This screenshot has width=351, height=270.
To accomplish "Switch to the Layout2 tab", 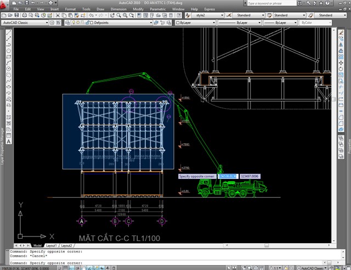I will [x=66, y=245].
